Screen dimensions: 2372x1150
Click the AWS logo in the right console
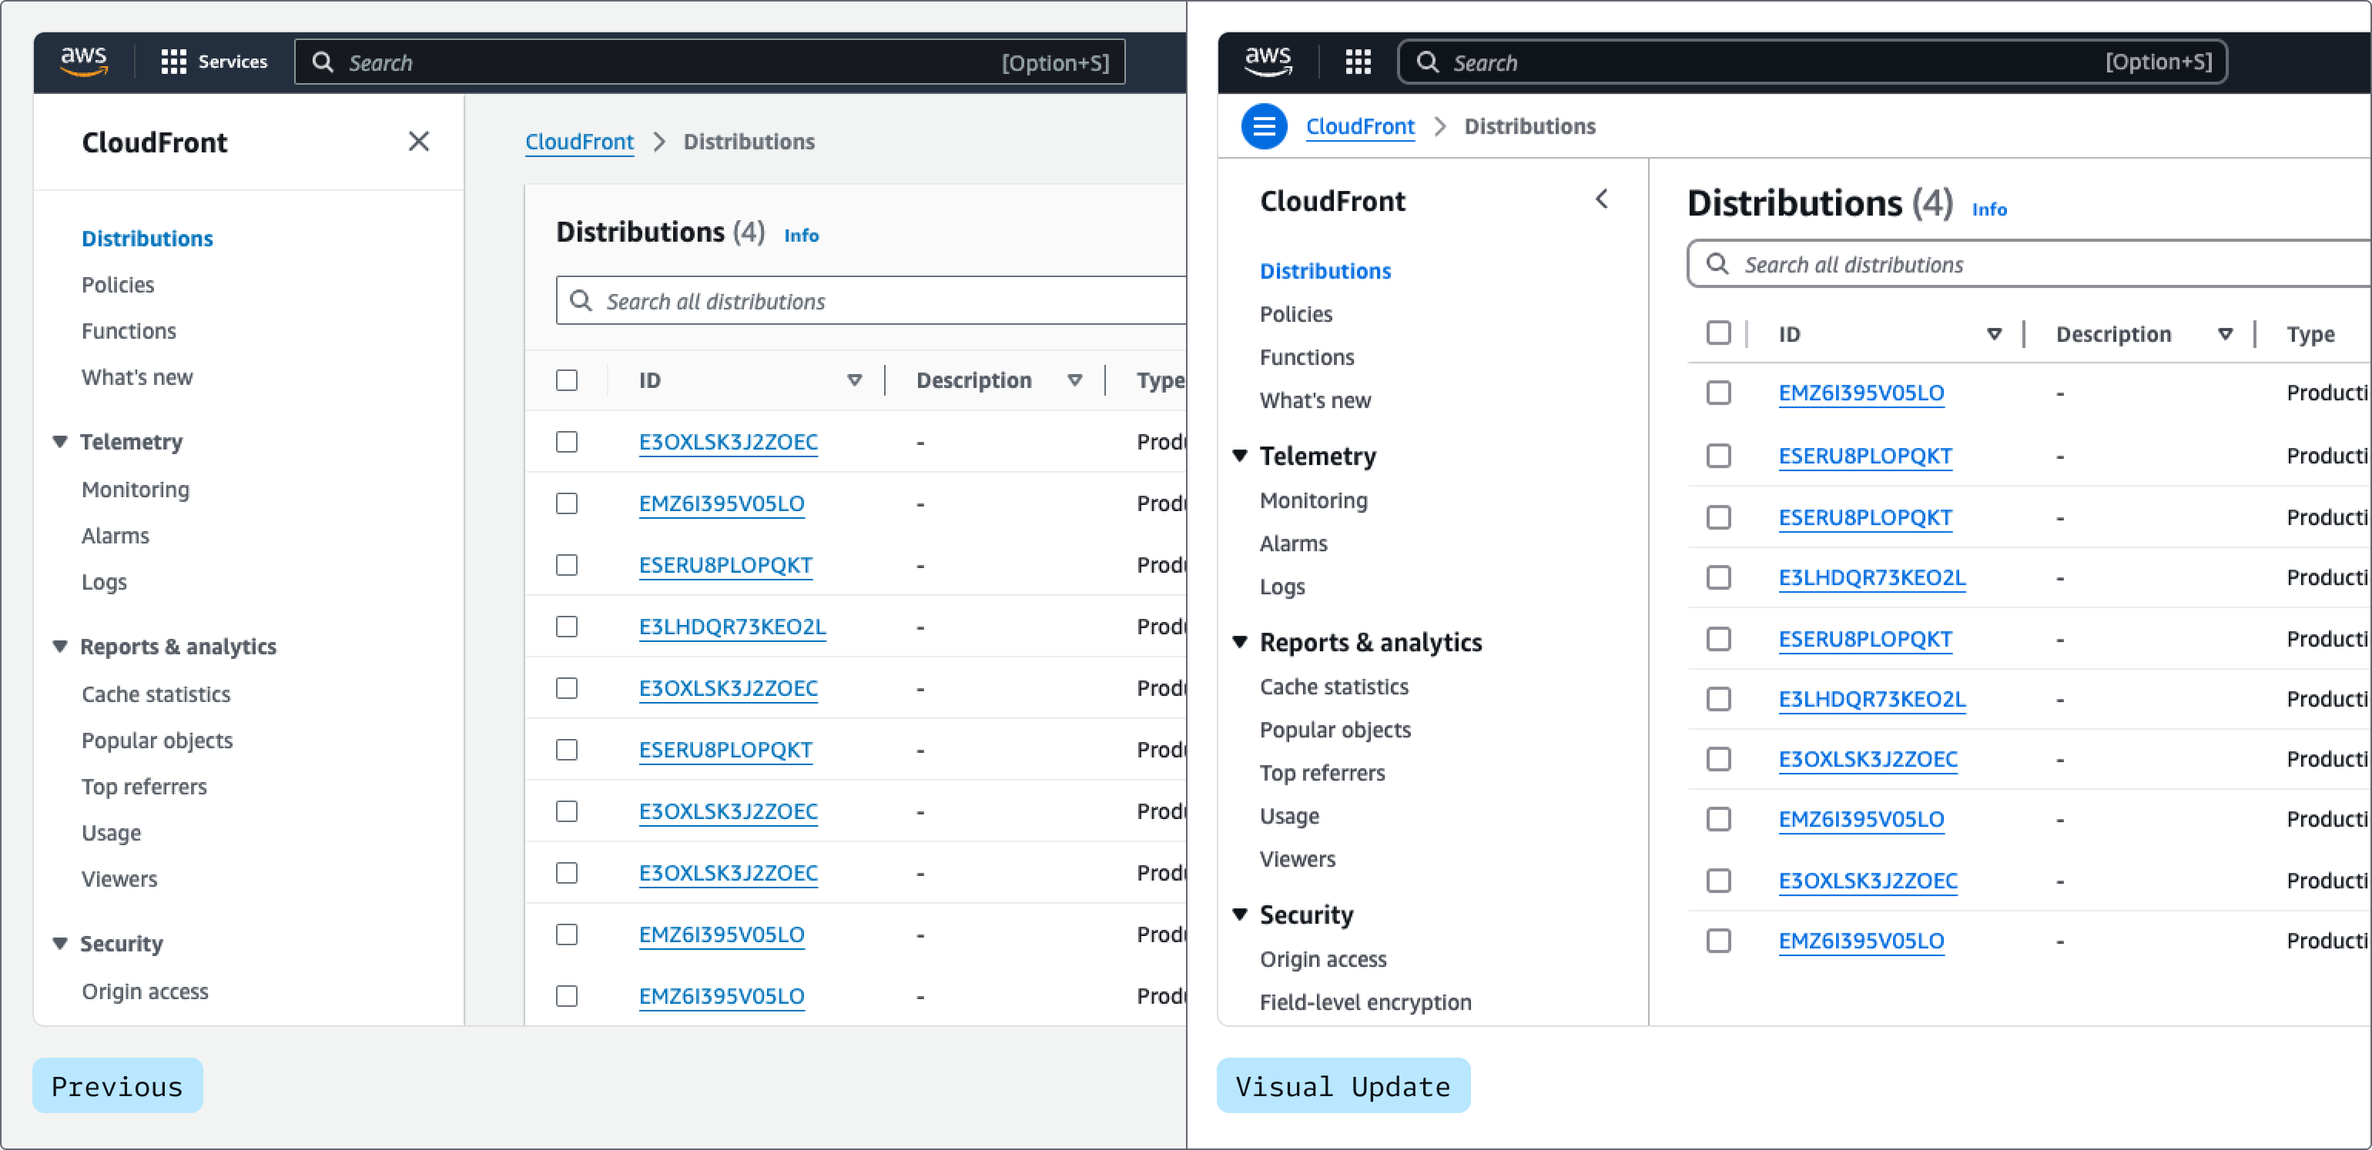click(1268, 61)
